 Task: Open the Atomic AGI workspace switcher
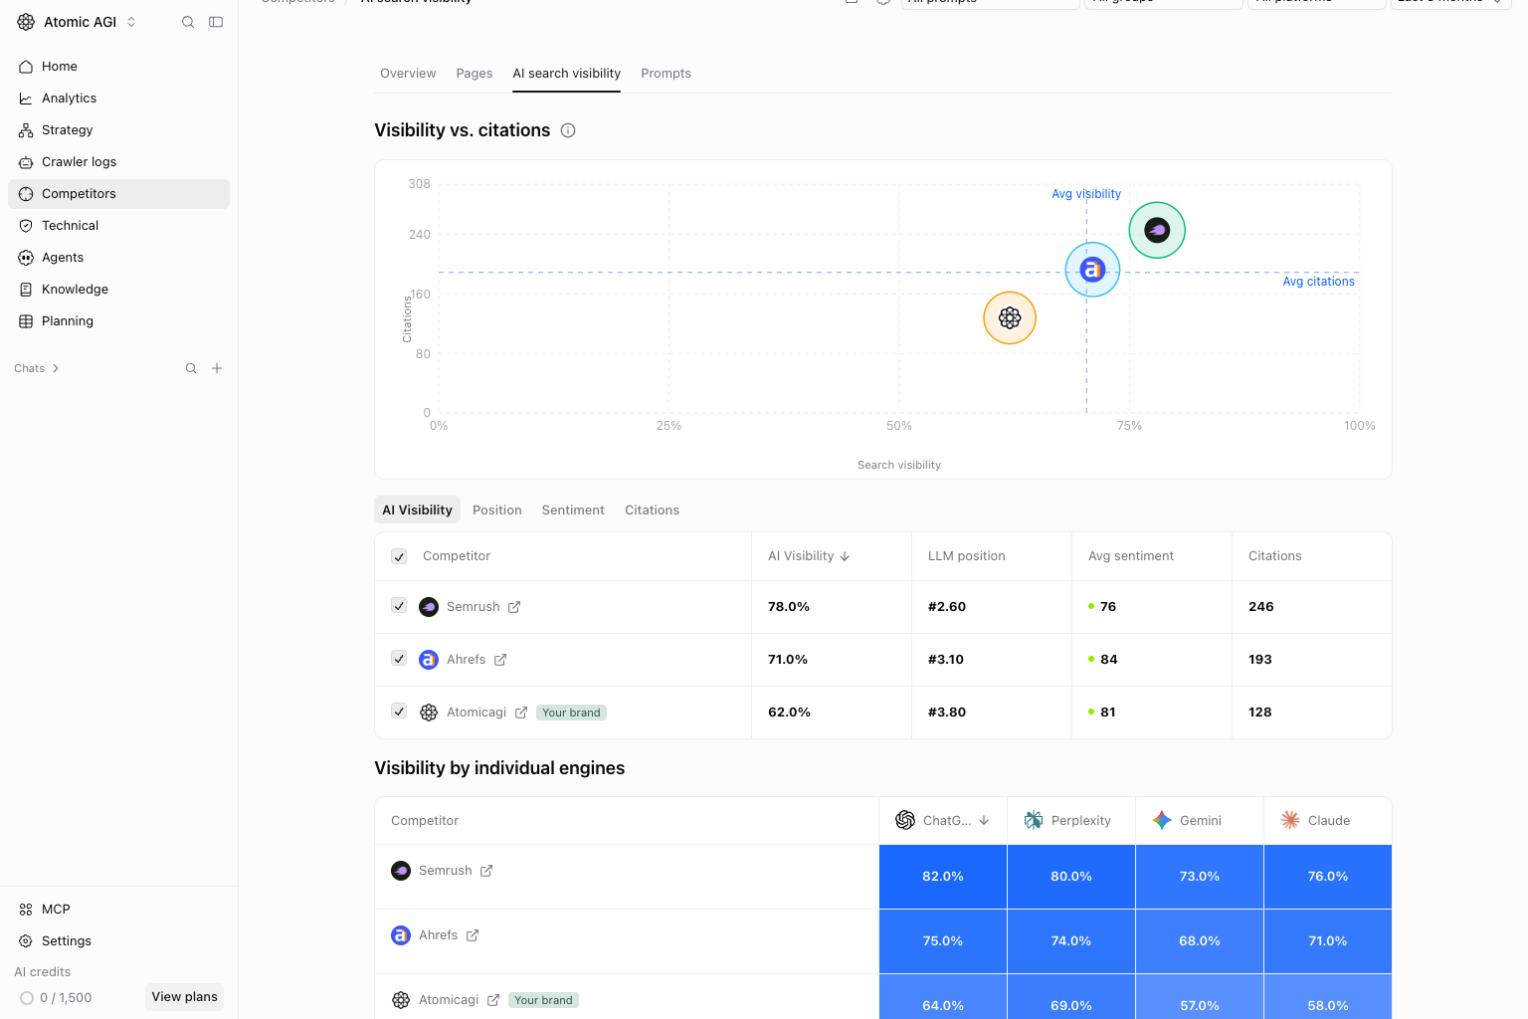[77, 22]
